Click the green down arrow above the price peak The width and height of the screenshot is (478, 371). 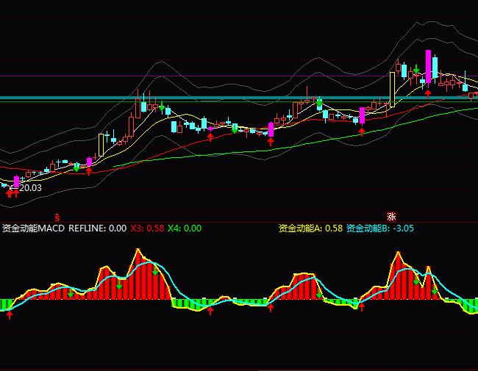click(416, 71)
